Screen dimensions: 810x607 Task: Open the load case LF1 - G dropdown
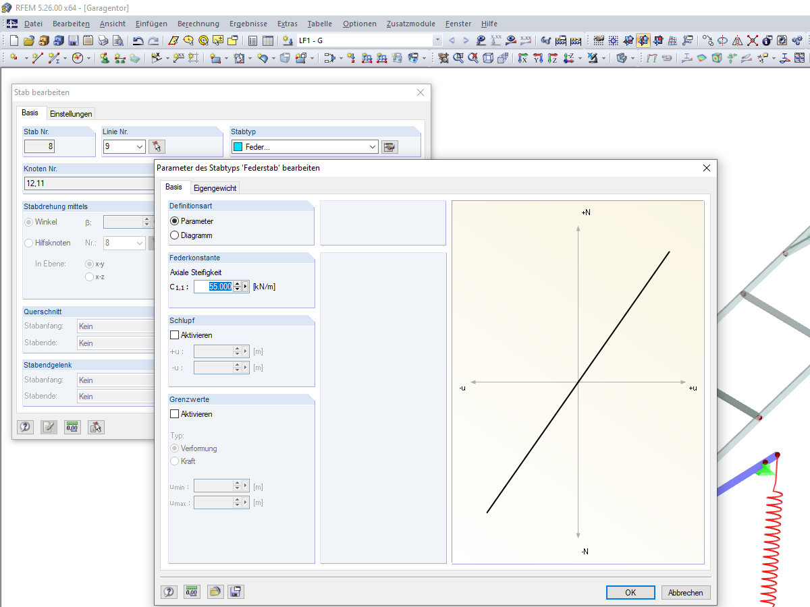pos(437,40)
